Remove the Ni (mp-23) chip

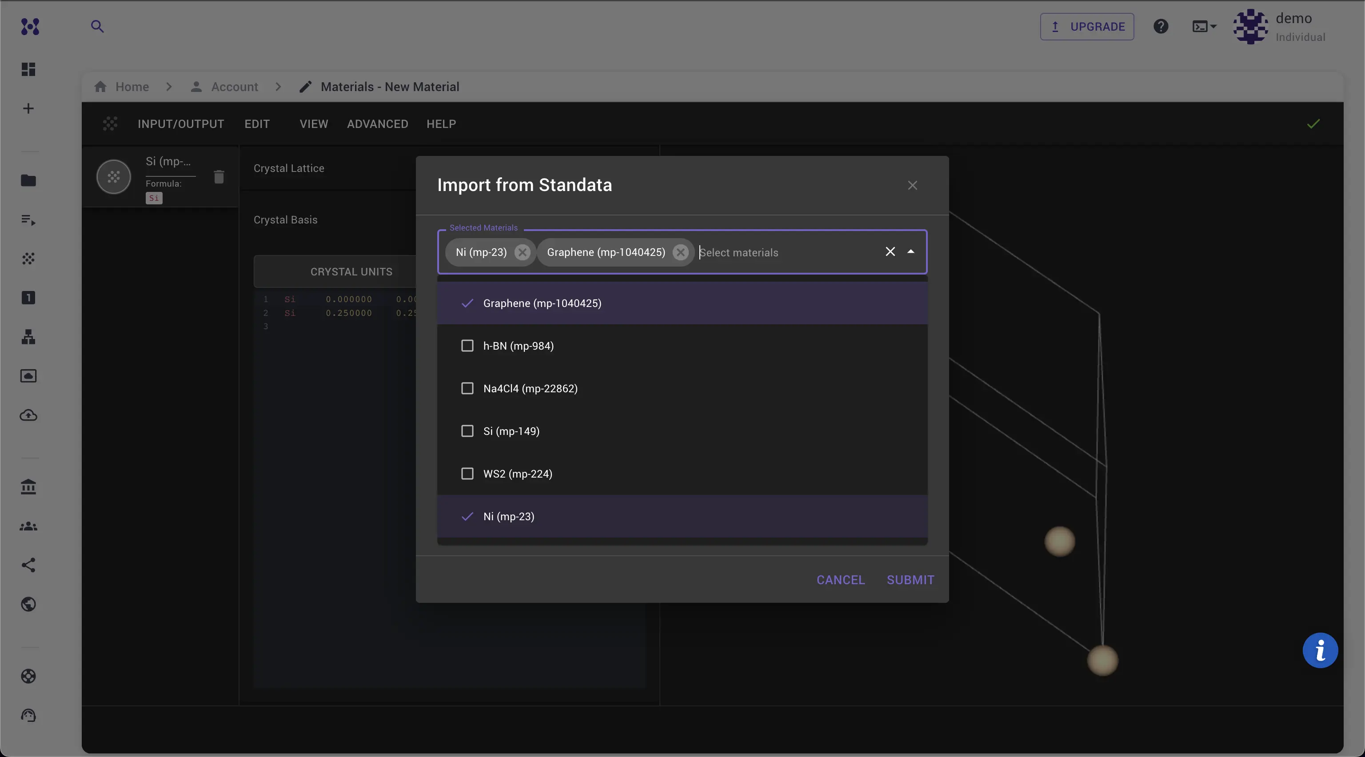point(522,252)
